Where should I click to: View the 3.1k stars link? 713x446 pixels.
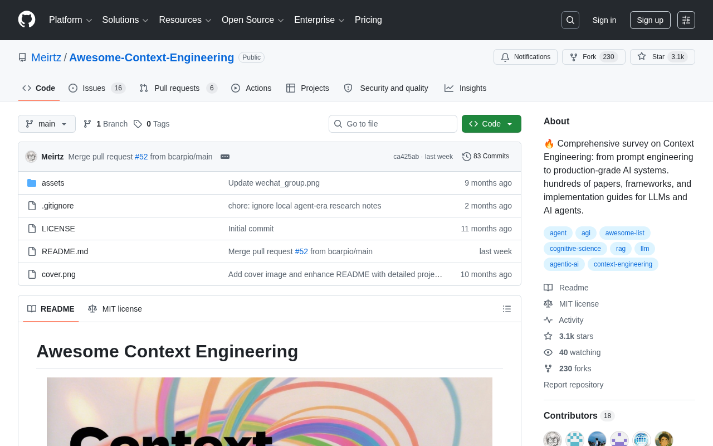[x=569, y=336]
